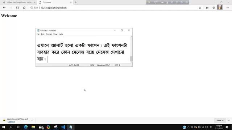Open the blue help icon in system tray

184,127
